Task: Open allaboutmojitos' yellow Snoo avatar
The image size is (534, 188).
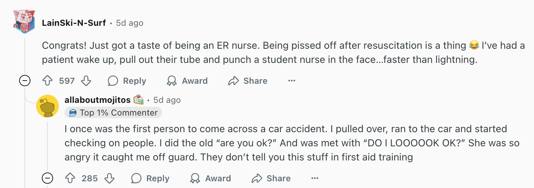Action: [x=47, y=106]
